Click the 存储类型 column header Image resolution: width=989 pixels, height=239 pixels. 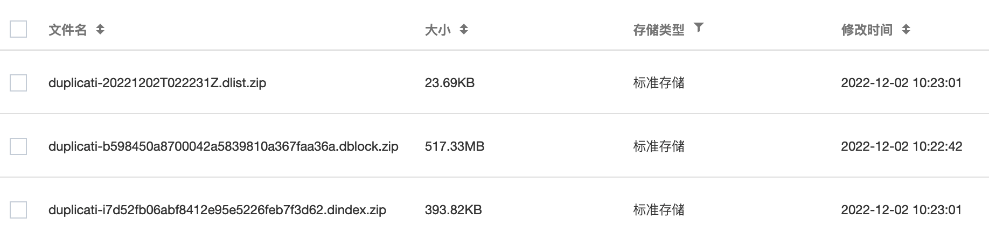(x=659, y=30)
